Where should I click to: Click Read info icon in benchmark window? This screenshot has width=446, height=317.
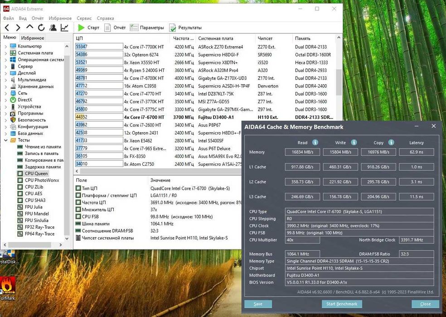point(315,143)
